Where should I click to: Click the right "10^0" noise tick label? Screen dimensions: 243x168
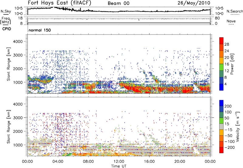coord(219,14)
